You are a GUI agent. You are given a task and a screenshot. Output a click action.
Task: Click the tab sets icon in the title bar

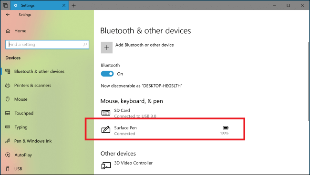coord(5,5)
